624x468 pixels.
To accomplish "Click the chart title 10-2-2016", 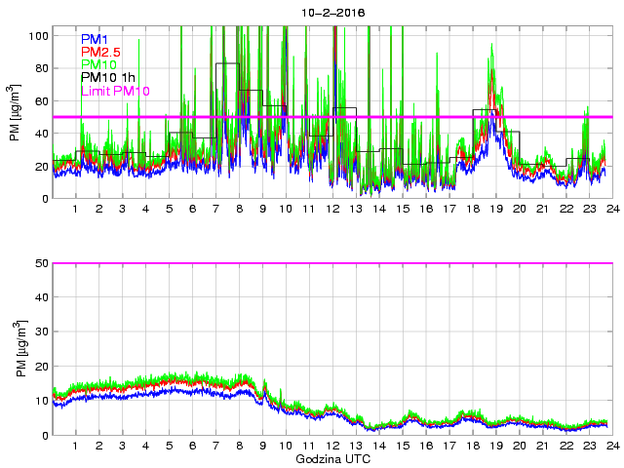I will click(331, 13).
